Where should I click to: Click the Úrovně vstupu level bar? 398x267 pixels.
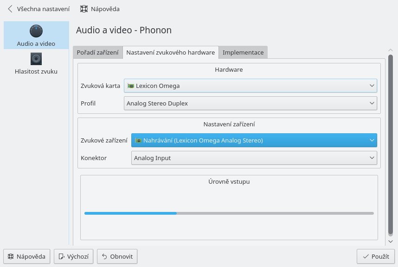[x=229, y=213]
